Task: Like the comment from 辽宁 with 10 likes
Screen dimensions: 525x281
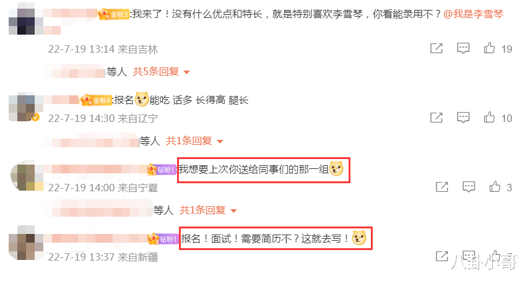Action: click(x=489, y=118)
